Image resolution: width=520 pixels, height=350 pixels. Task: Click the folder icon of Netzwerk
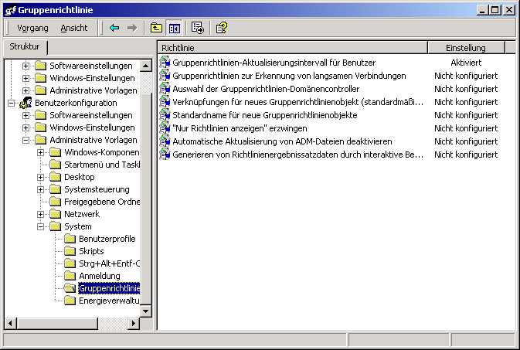(55, 214)
